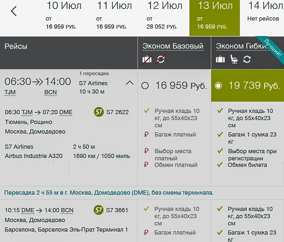Click exchange arrows icon under Эконом Гибкий
This screenshot has height=242, width=284.
pyautogui.click(x=247, y=59)
